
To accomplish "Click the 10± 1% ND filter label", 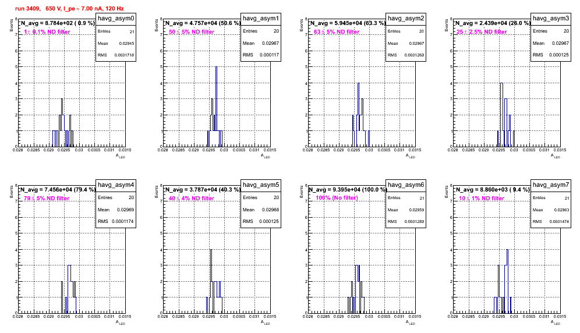I will point(482,199).
